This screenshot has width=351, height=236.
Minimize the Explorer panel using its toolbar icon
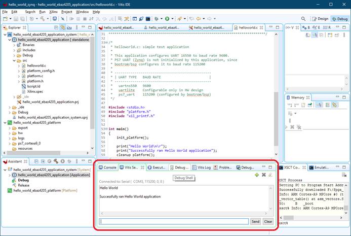coord(83,27)
